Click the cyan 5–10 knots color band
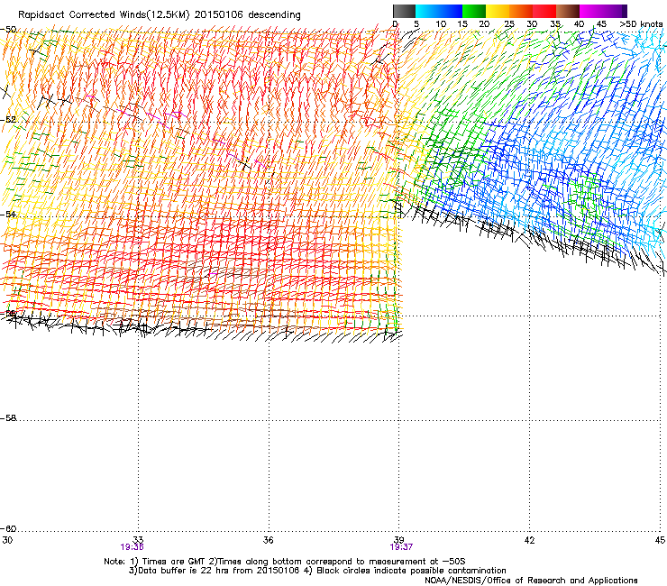The image size is (667, 586). pyautogui.click(x=427, y=11)
